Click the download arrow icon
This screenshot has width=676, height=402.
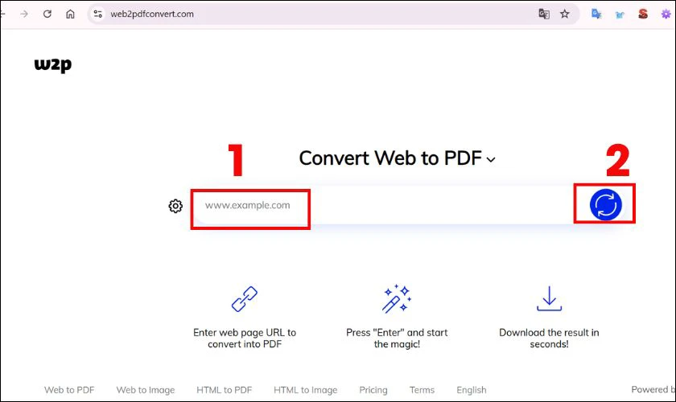(549, 299)
